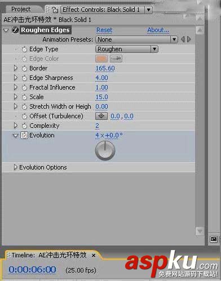This screenshot has height=281, width=221.
Task: Open Effect Controls panel dropdown arrow
Action: tap(148, 10)
